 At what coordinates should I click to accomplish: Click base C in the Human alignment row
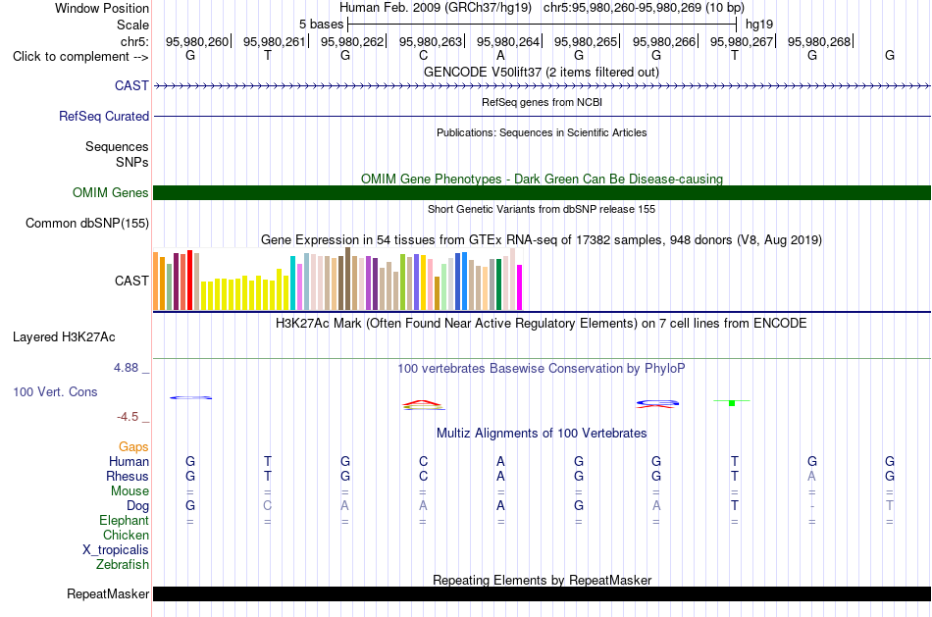click(423, 461)
